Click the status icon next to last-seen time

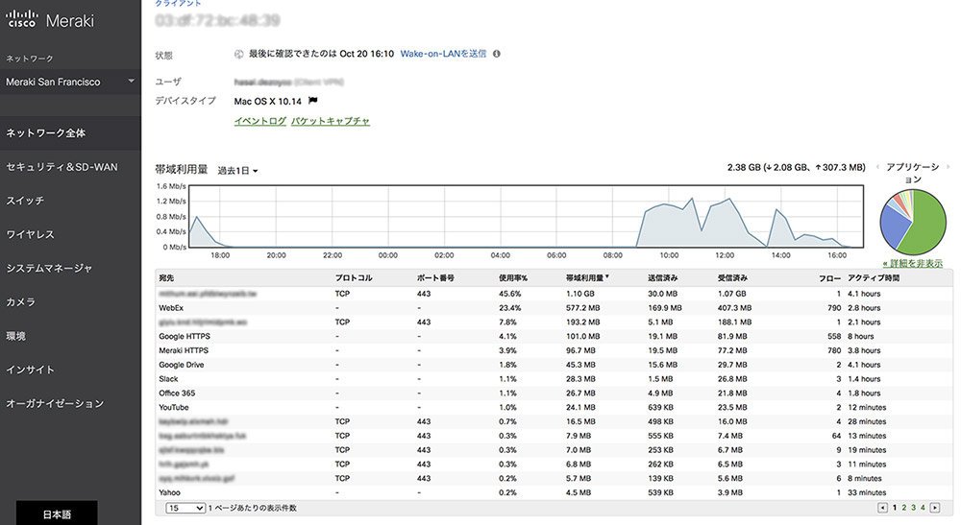[x=239, y=54]
